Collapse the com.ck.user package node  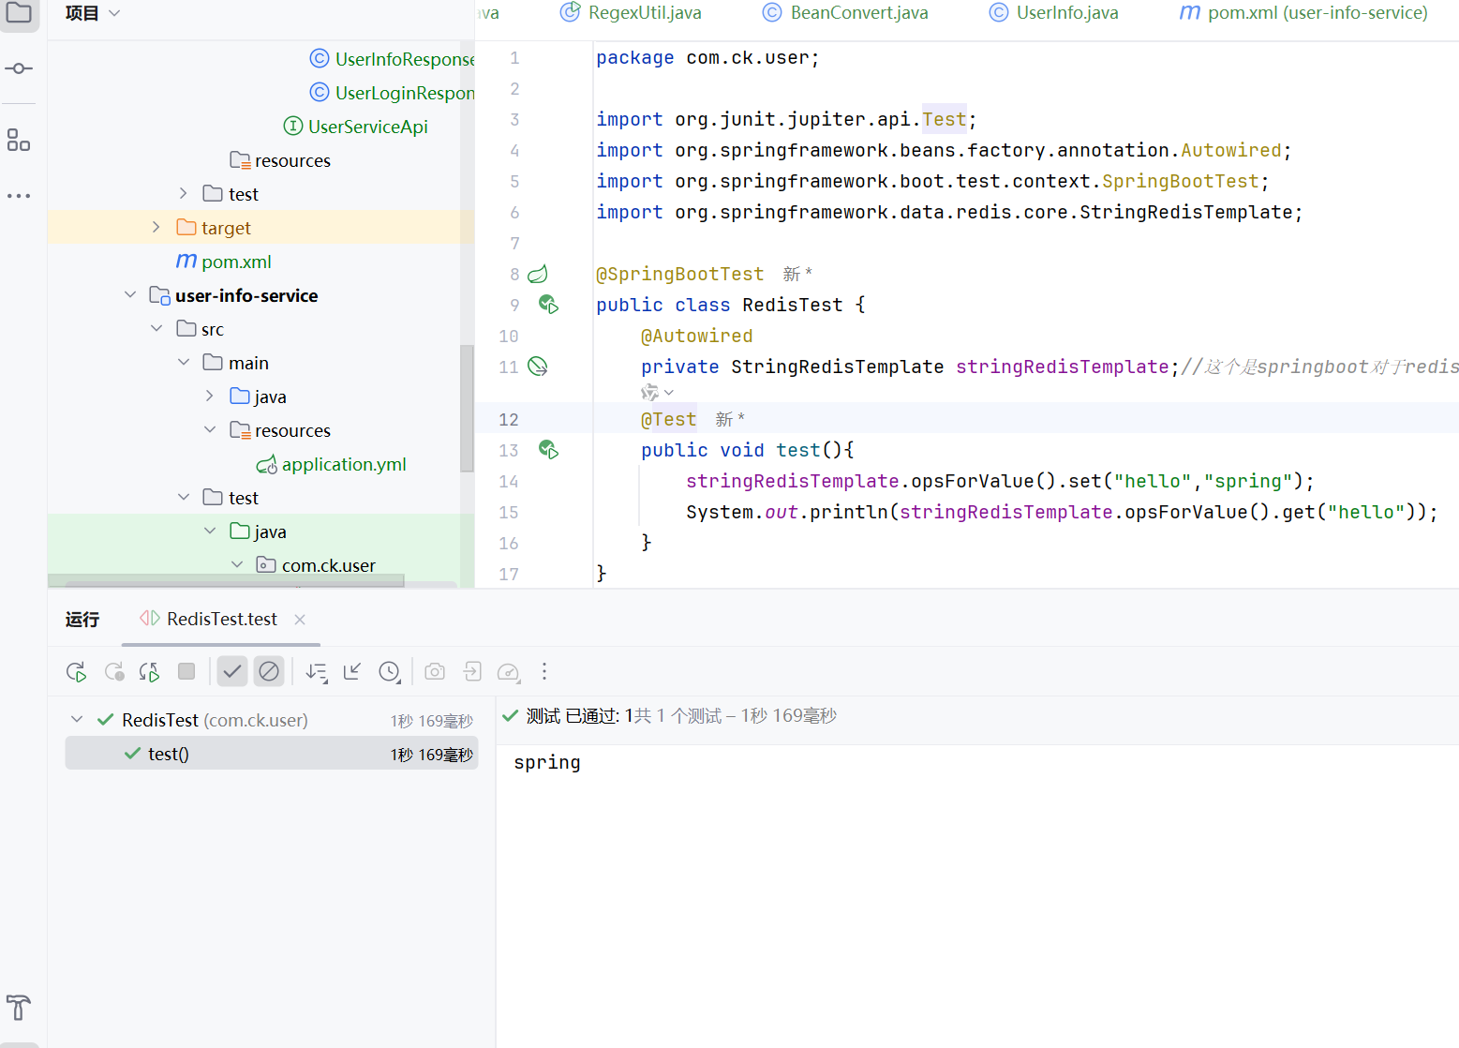pos(237,565)
